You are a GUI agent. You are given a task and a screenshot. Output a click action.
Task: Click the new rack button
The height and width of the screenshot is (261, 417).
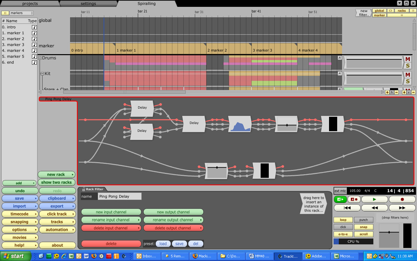56,175
